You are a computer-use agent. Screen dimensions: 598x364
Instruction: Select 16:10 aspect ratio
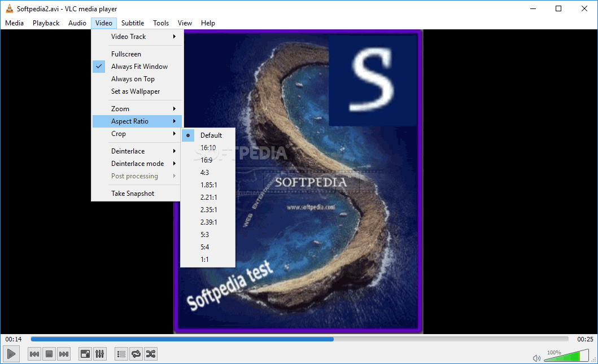[208, 147]
